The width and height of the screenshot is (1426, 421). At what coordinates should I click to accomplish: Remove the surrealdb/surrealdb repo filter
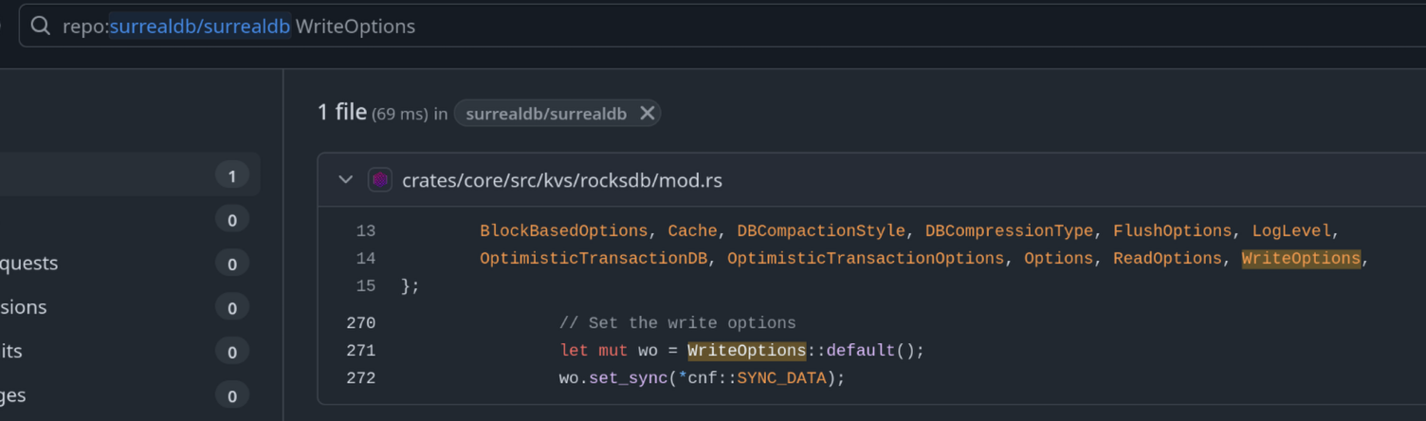click(x=647, y=114)
